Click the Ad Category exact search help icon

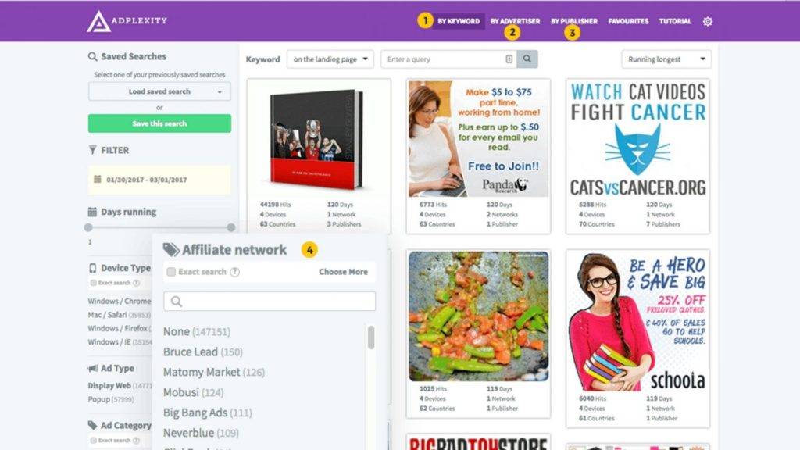[136, 441]
